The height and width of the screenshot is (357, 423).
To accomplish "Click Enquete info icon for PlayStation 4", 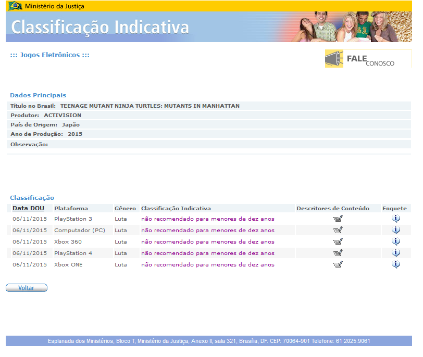I will 395,253.
